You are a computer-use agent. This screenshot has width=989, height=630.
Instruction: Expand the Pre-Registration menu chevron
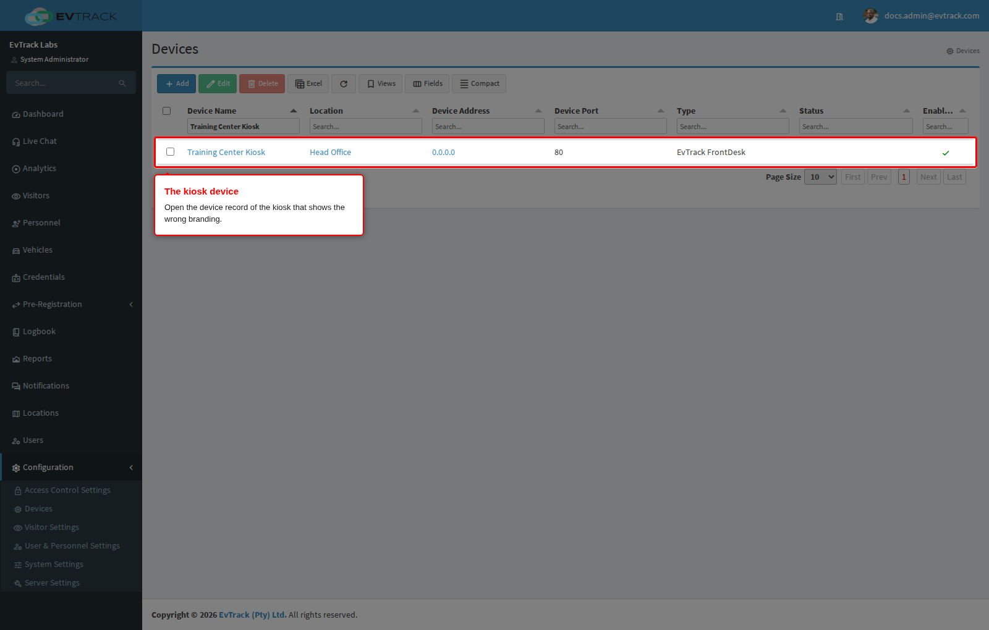pos(131,304)
